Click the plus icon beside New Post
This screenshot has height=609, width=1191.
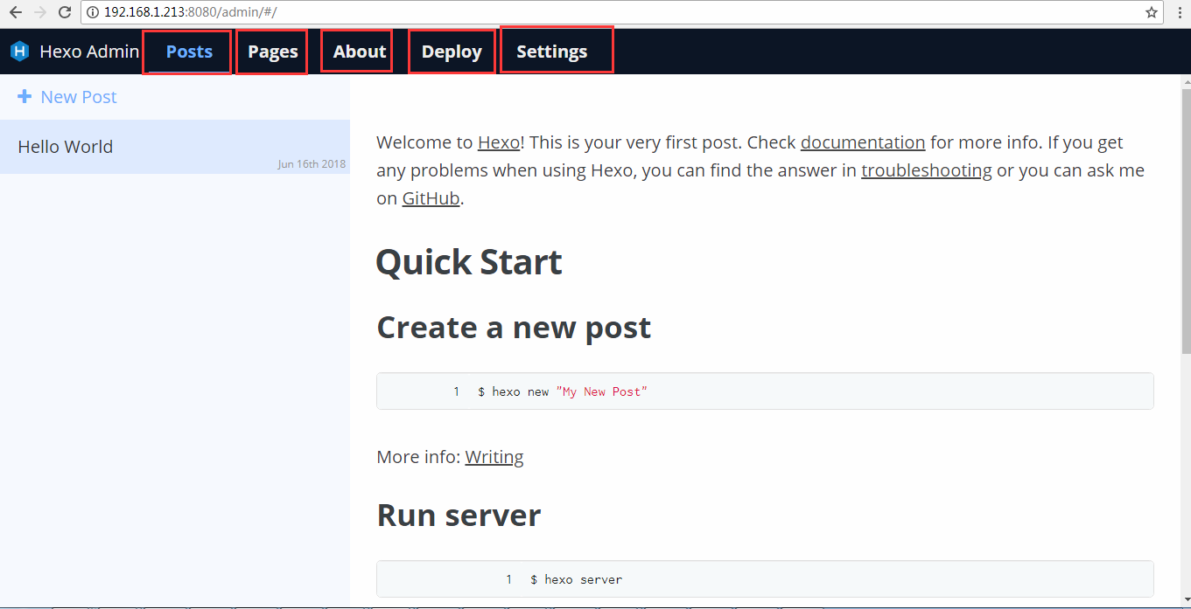coord(25,96)
